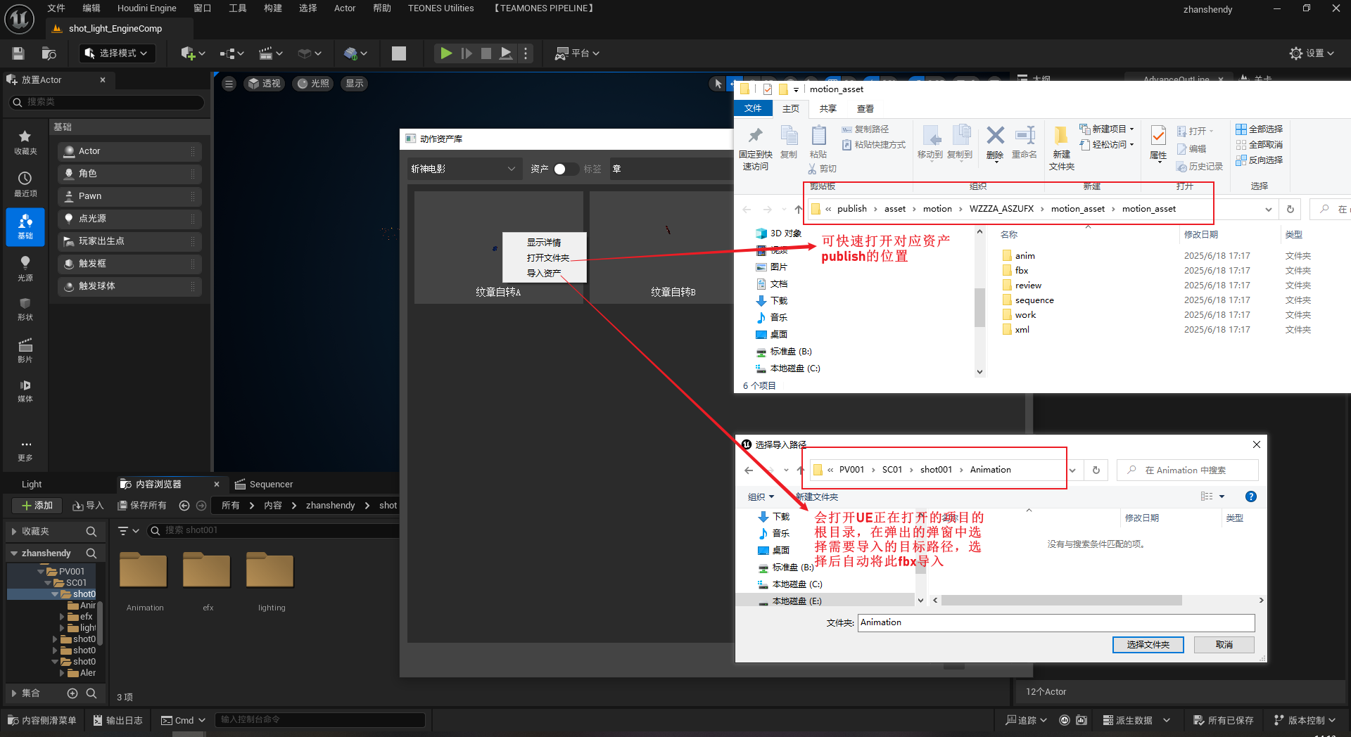
Task: Open the Animation folder thumbnail
Action: (144, 571)
